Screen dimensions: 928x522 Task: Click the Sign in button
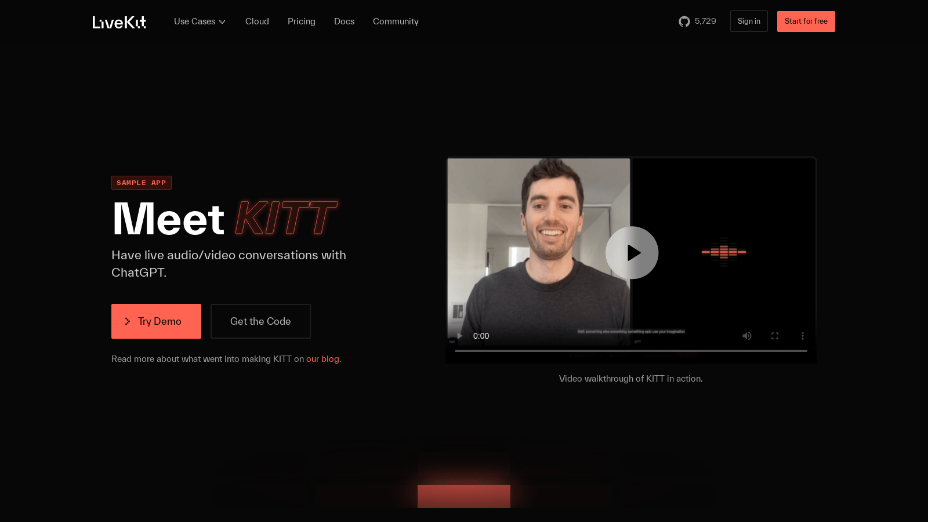749,21
